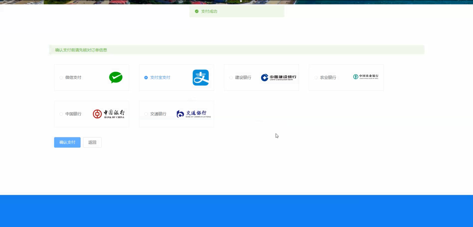Click the 返回 button
Image resolution: width=473 pixels, height=227 pixels.
[92, 142]
